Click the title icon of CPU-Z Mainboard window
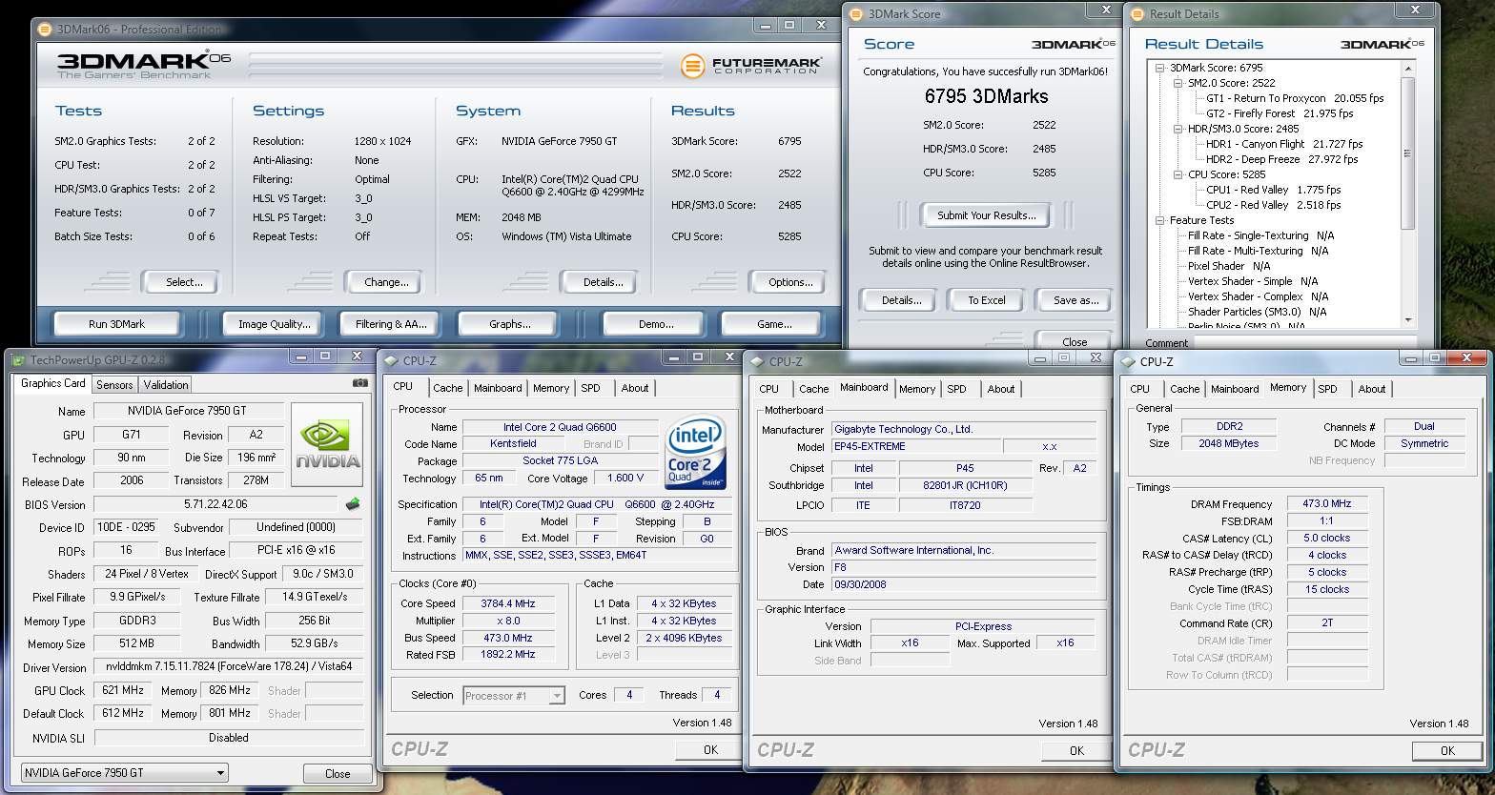The height and width of the screenshot is (795, 1495). [x=757, y=361]
